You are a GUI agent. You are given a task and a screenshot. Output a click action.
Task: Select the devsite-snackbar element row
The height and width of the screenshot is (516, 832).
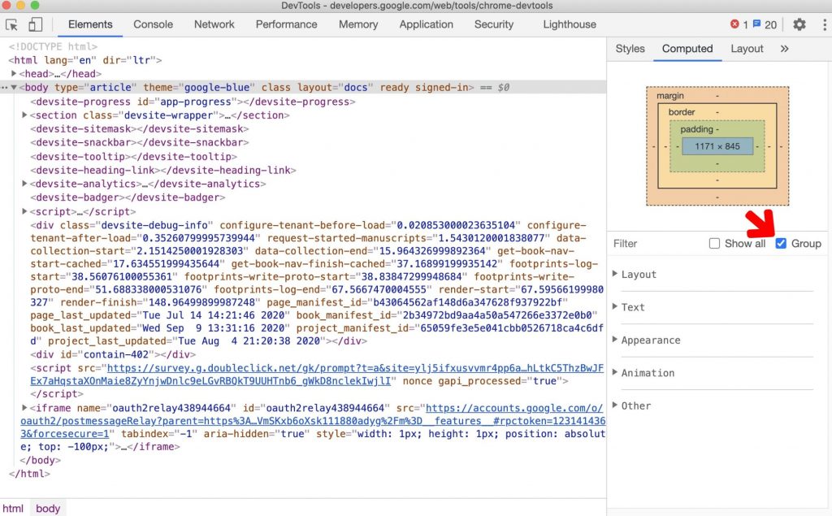tap(139, 142)
